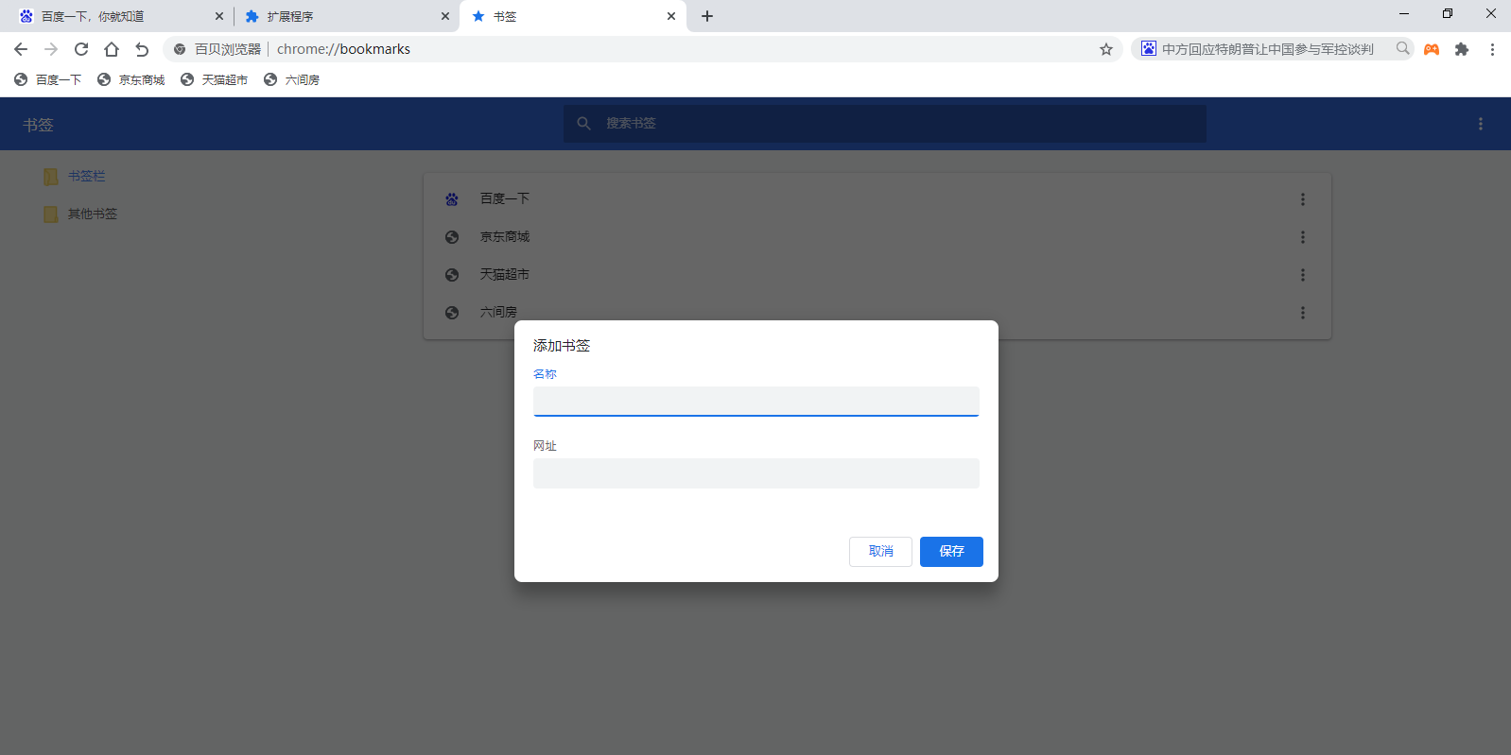1511x755 pixels.
Task: Open more actions for 天猫超市 bookmark
Action: (1302, 275)
